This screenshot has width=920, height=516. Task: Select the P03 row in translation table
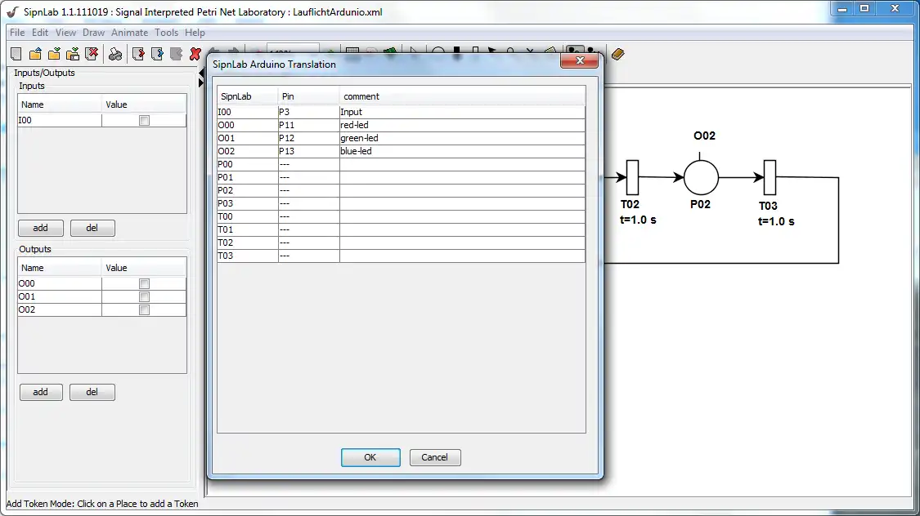pyautogui.click(x=402, y=203)
